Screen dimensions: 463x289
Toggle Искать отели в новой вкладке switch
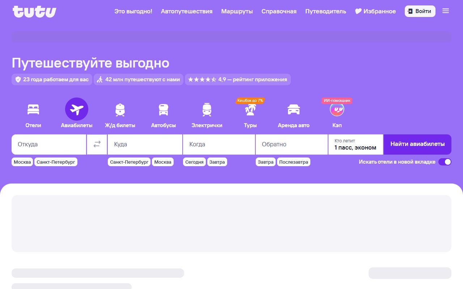point(445,162)
